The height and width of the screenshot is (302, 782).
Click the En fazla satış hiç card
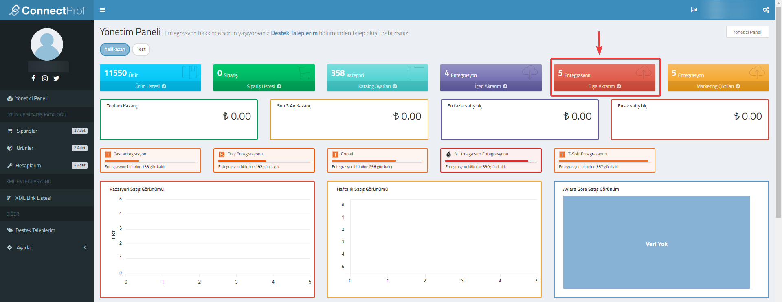pos(520,120)
